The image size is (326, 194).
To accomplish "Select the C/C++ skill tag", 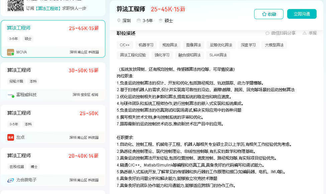I will 125,45.
